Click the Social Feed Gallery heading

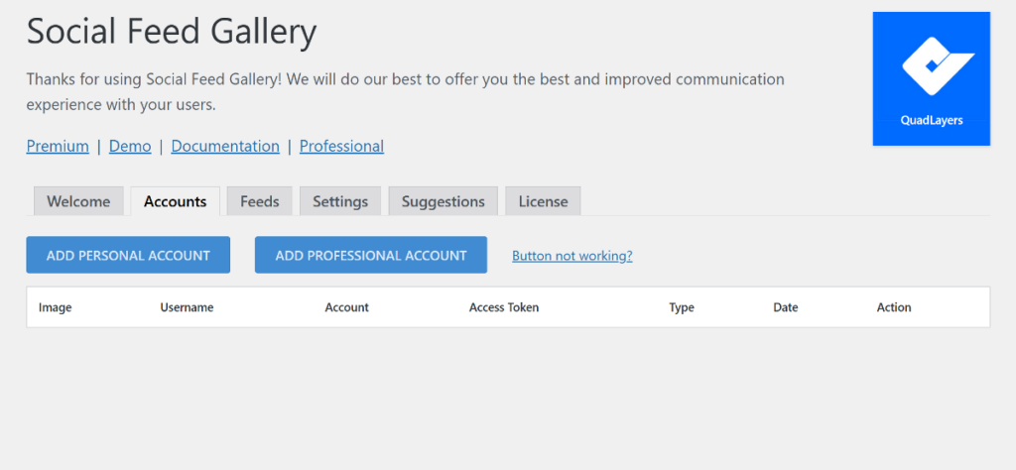click(172, 31)
